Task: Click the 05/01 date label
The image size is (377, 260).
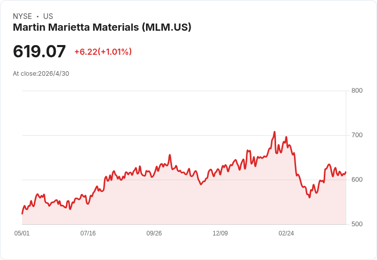Action: (x=22, y=233)
